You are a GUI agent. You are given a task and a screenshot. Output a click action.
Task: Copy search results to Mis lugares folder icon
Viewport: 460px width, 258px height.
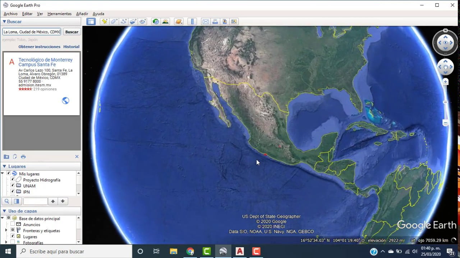(6, 157)
